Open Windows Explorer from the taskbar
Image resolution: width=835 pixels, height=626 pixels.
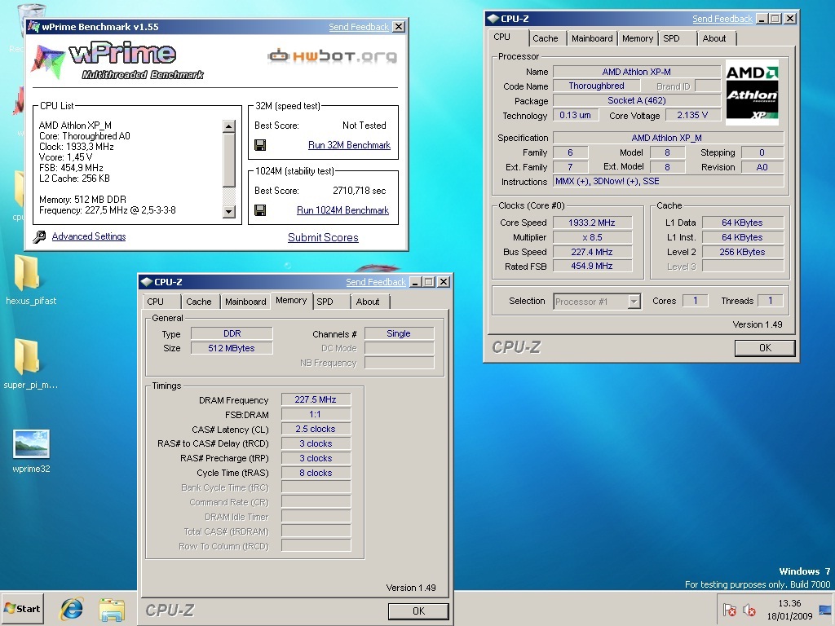(x=112, y=609)
